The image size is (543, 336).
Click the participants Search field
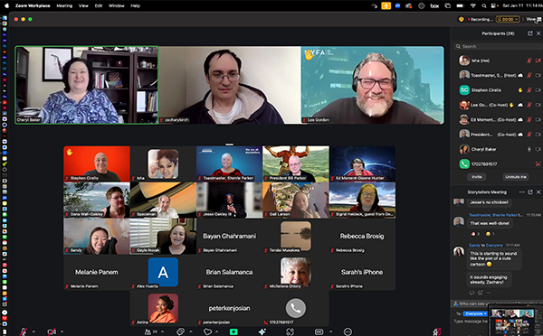coord(498,46)
